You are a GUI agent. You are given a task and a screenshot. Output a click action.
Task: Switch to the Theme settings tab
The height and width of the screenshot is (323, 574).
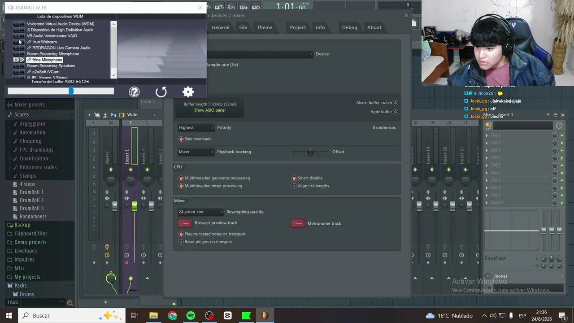coord(265,27)
